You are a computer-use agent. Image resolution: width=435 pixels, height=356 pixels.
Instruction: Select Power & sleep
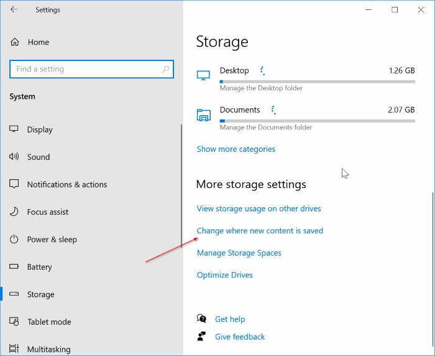52,240
